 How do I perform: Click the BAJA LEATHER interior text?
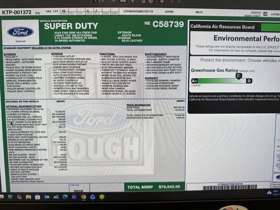tap(132, 41)
